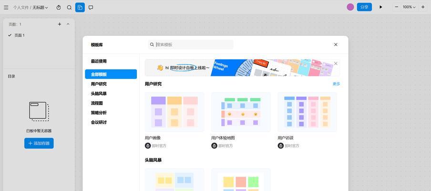Select the 全部模板 category
431x191 pixels.
(x=111, y=74)
